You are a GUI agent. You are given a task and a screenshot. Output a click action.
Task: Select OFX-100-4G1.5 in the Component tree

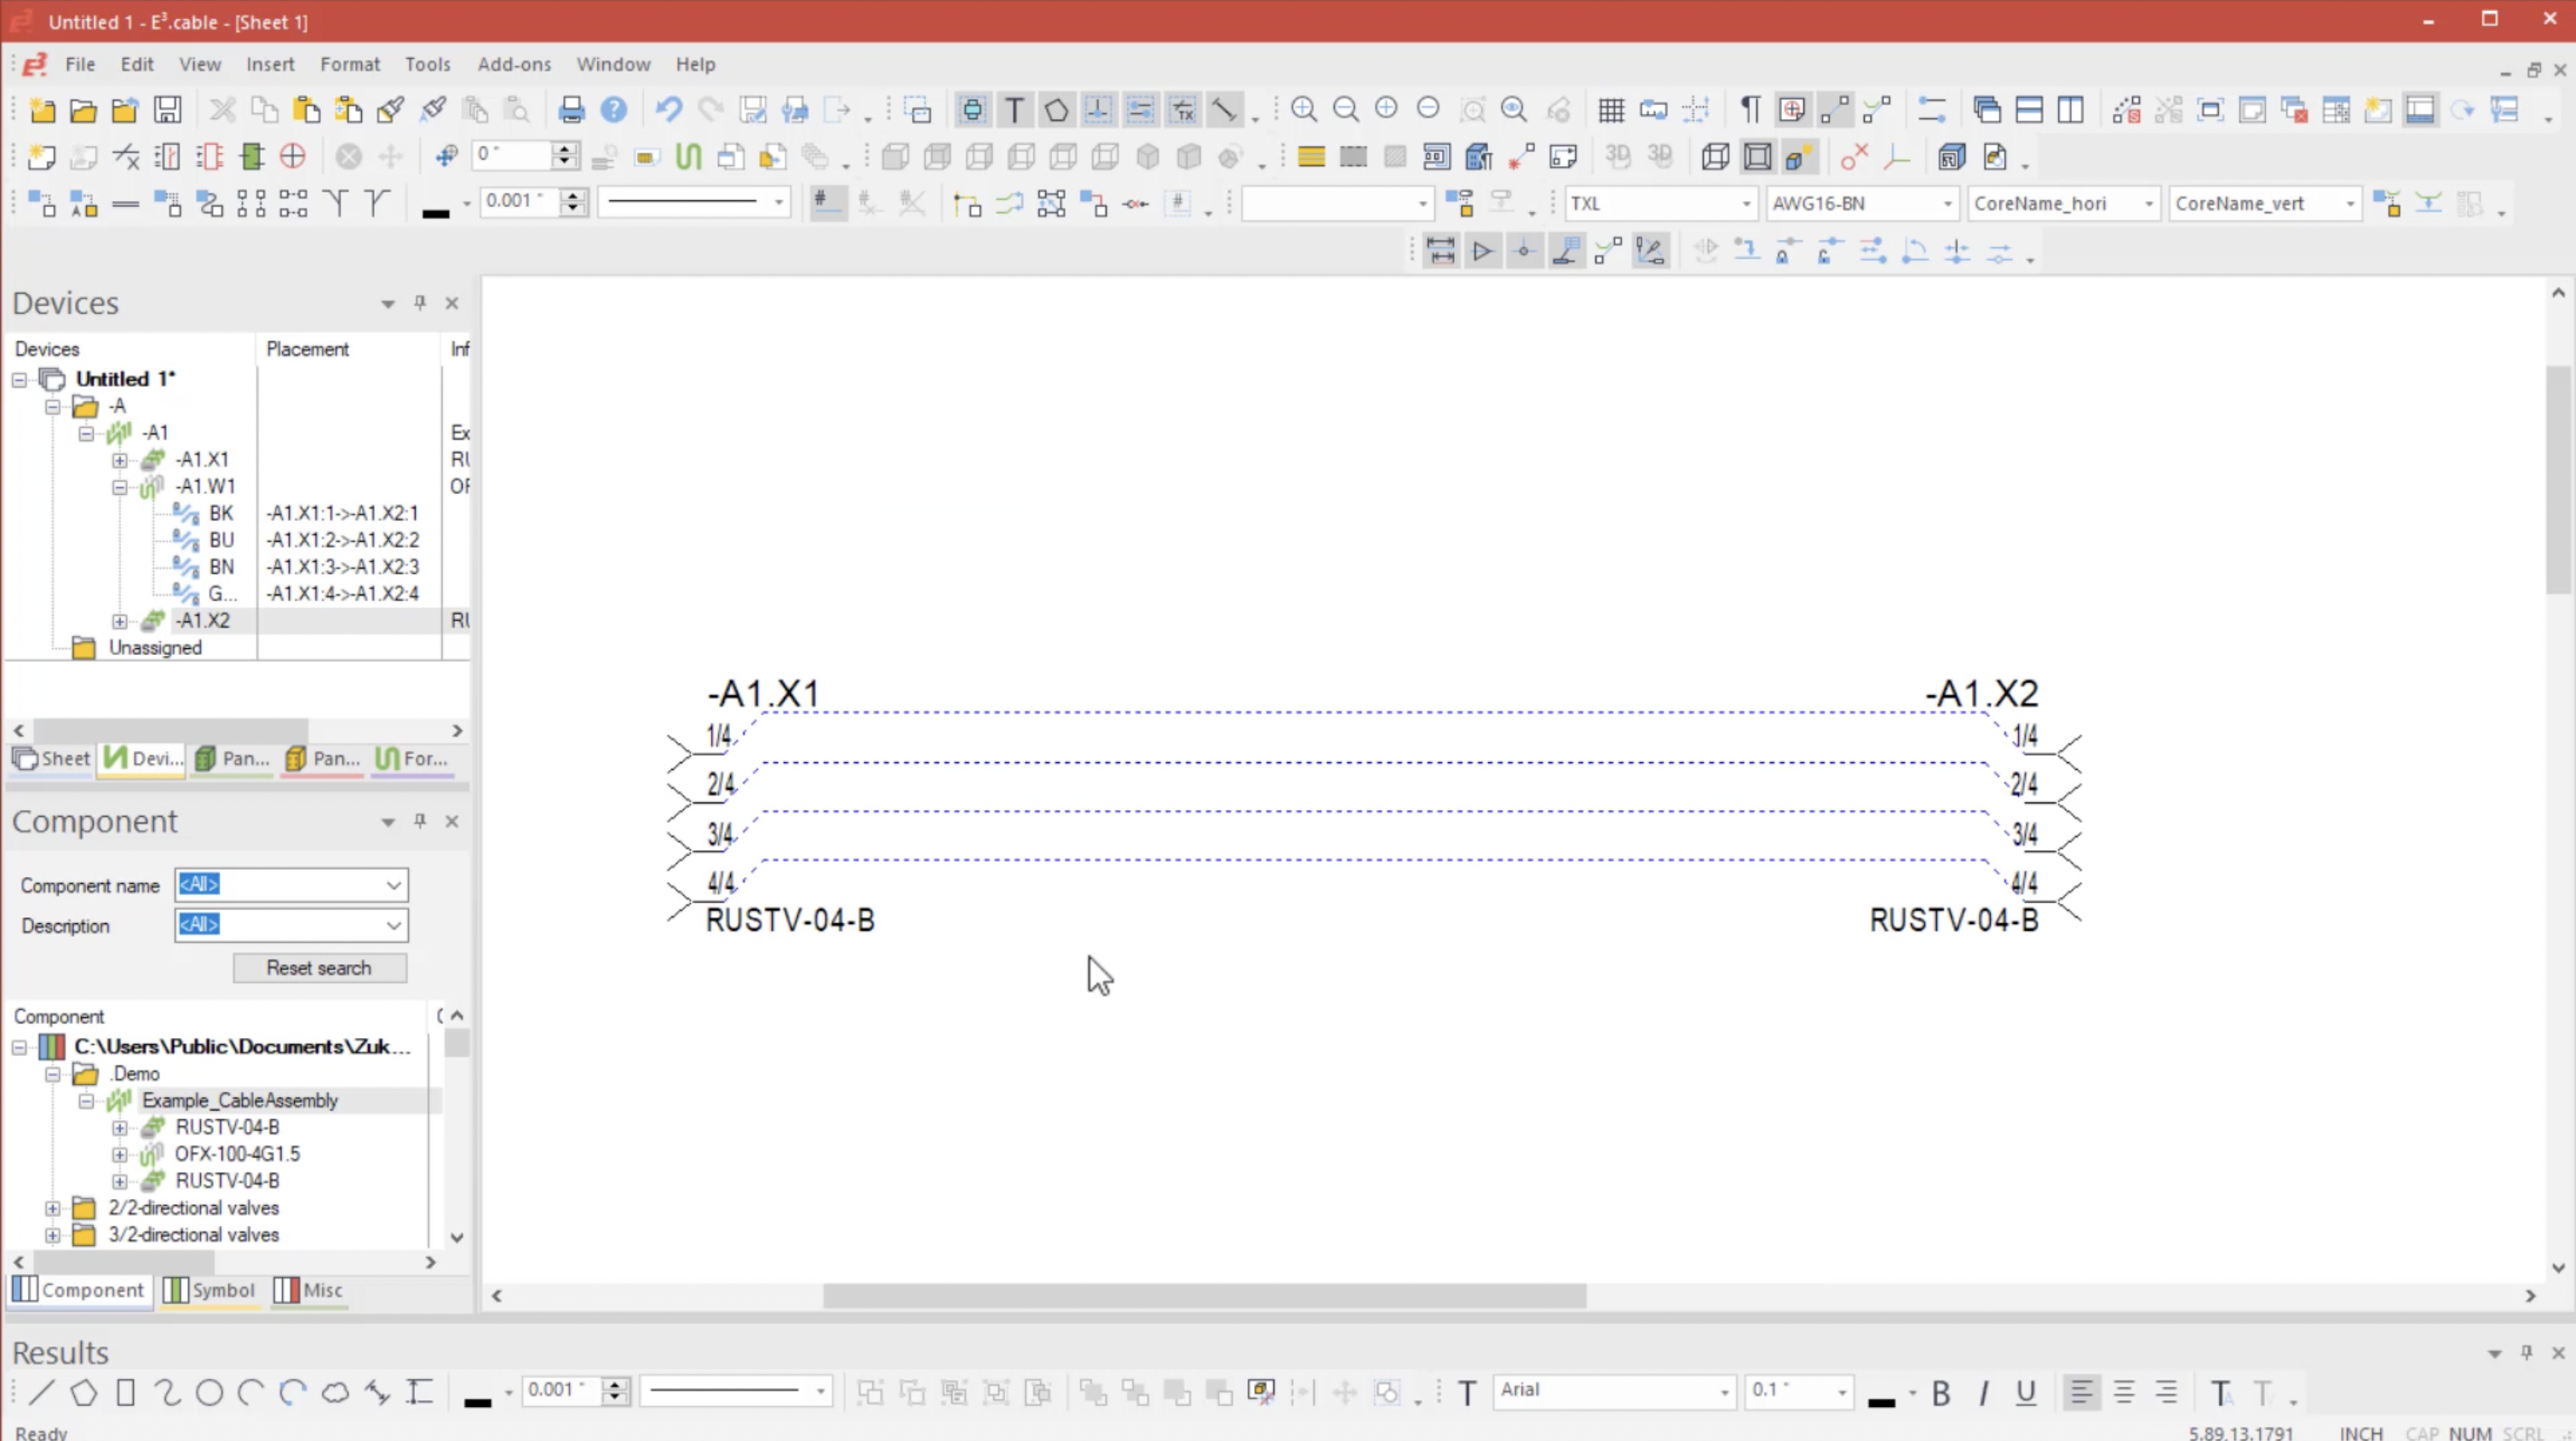coord(237,1154)
